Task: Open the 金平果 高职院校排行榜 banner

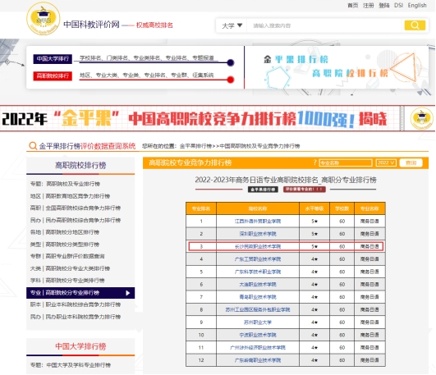Action: pos(337,67)
